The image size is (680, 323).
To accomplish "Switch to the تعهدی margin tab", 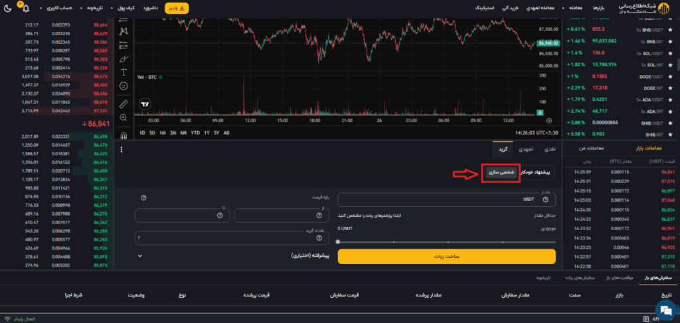I will pyautogui.click(x=527, y=149).
